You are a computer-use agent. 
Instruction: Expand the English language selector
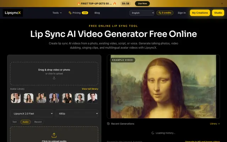(142, 13)
